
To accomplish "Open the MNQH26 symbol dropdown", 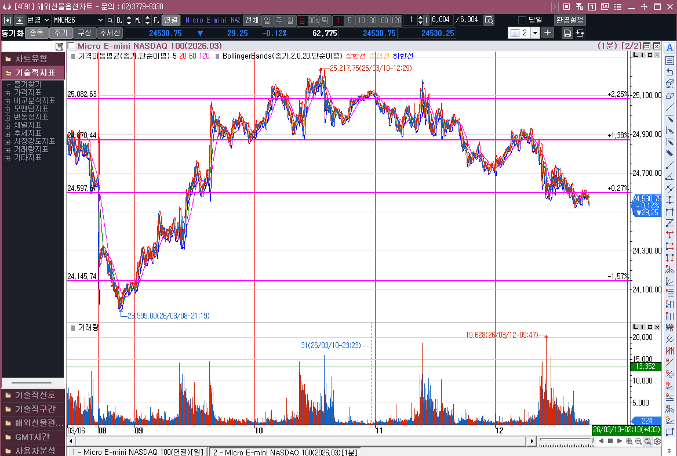I will pyautogui.click(x=100, y=20).
